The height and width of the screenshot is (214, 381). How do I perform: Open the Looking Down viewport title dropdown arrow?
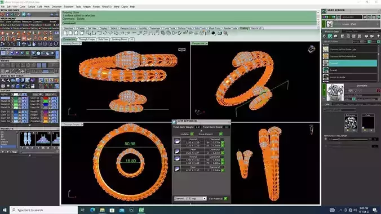click(81, 43)
